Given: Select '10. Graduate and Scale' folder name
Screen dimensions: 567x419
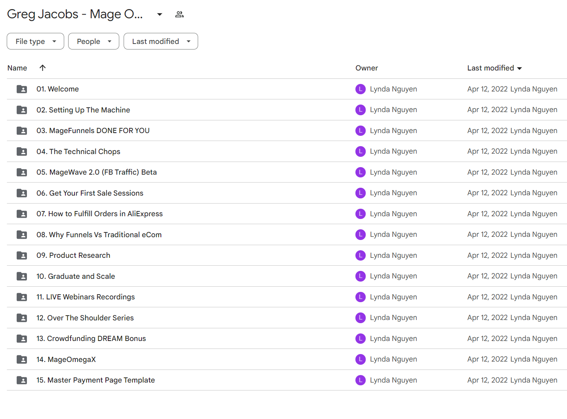Looking at the screenshot, I should coord(76,276).
